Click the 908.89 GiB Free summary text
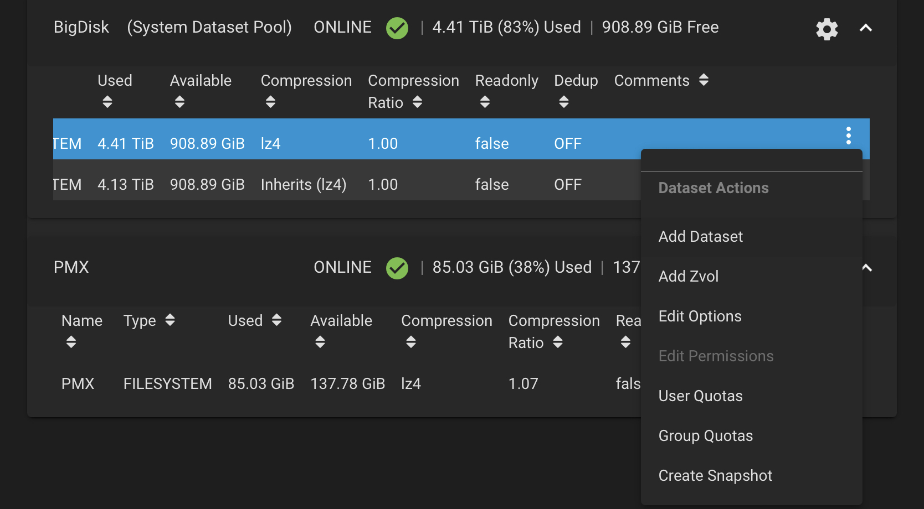The width and height of the screenshot is (924, 509). pyautogui.click(x=660, y=27)
